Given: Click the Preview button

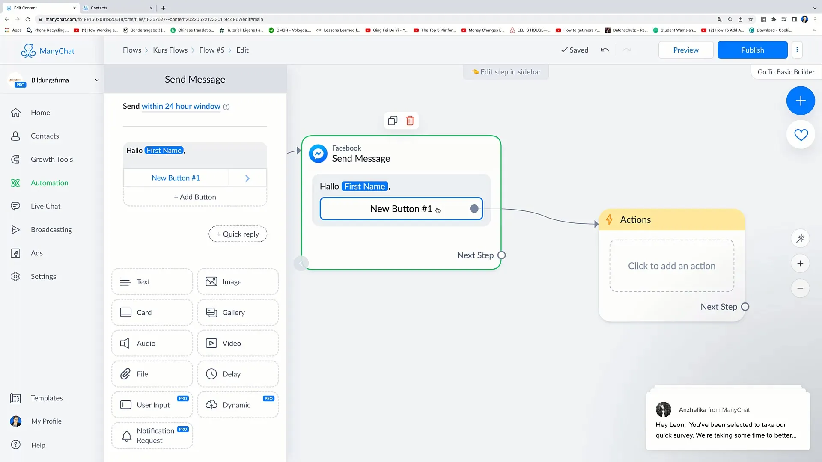Looking at the screenshot, I should tap(685, 50).
